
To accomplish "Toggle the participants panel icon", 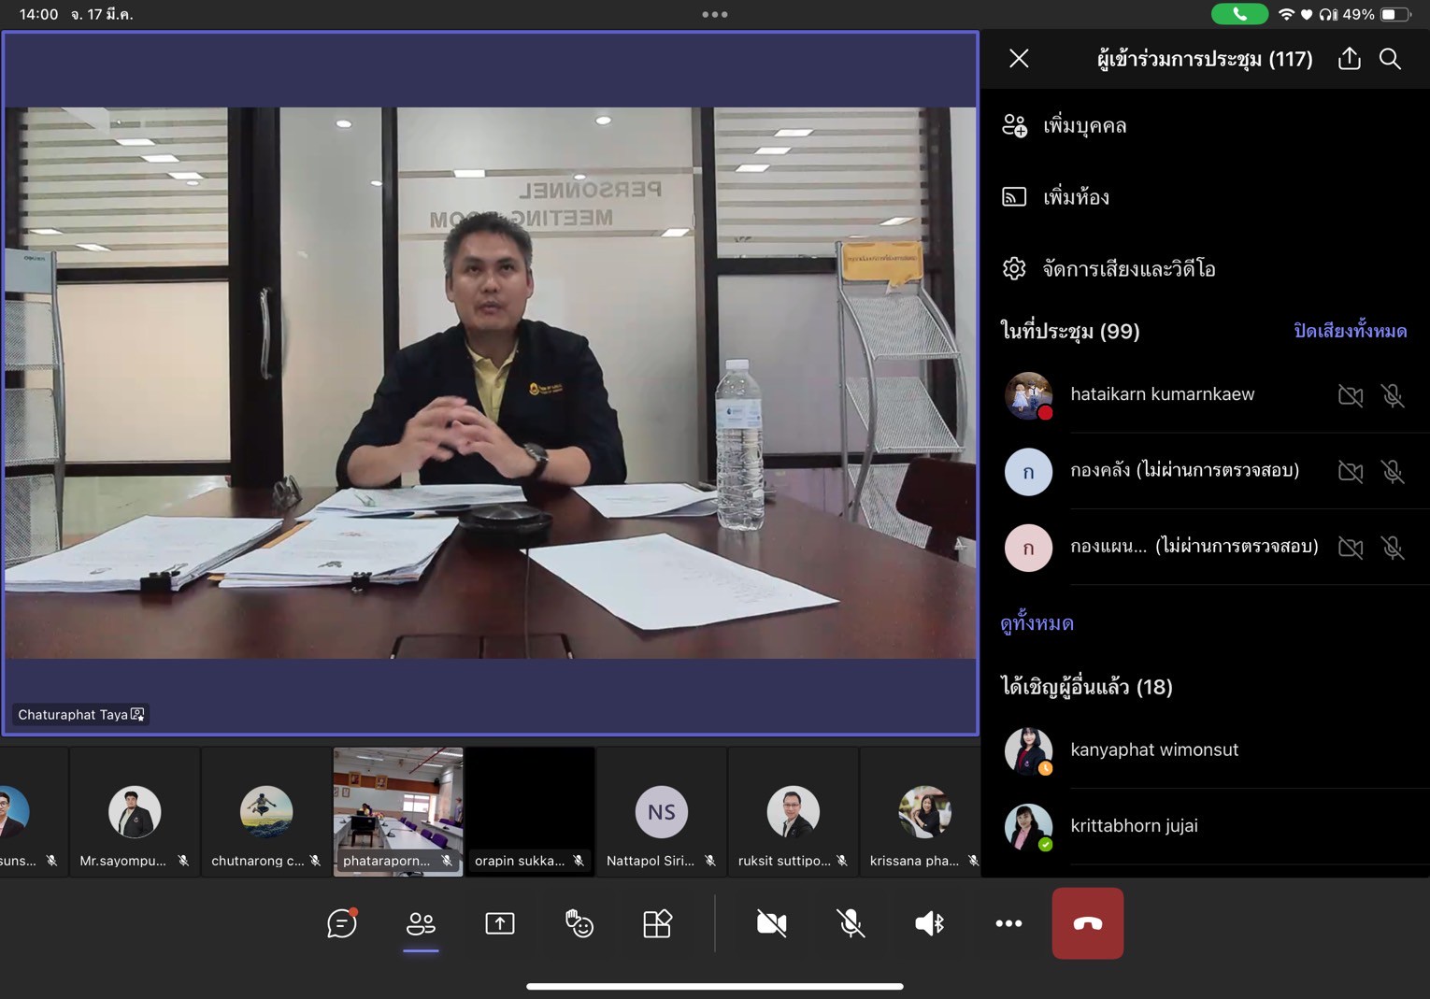I will coord(421,923).
